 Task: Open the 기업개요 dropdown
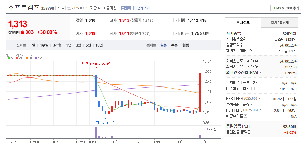[142, 8]
